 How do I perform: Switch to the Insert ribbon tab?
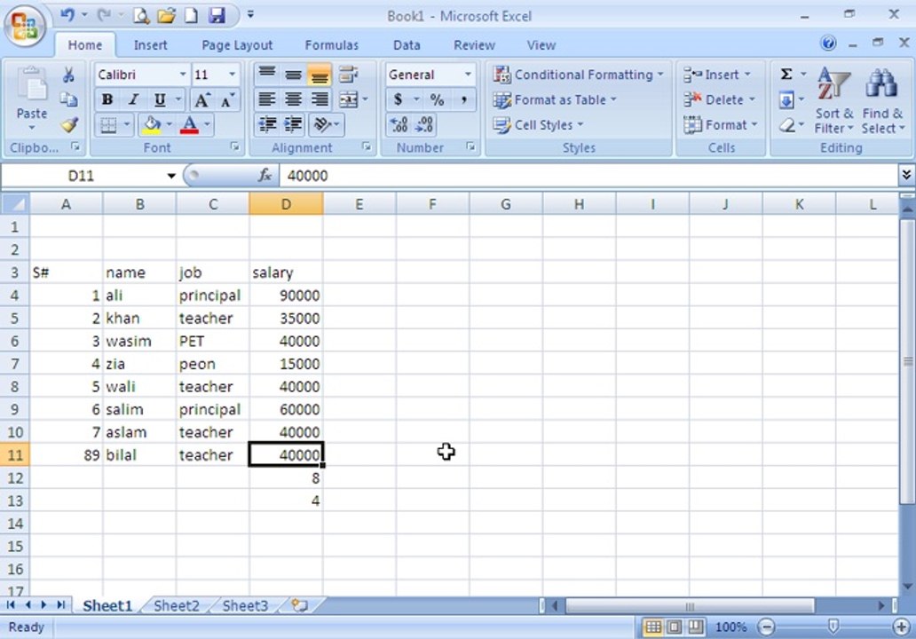pyautogui.click(x=150, y=45)
